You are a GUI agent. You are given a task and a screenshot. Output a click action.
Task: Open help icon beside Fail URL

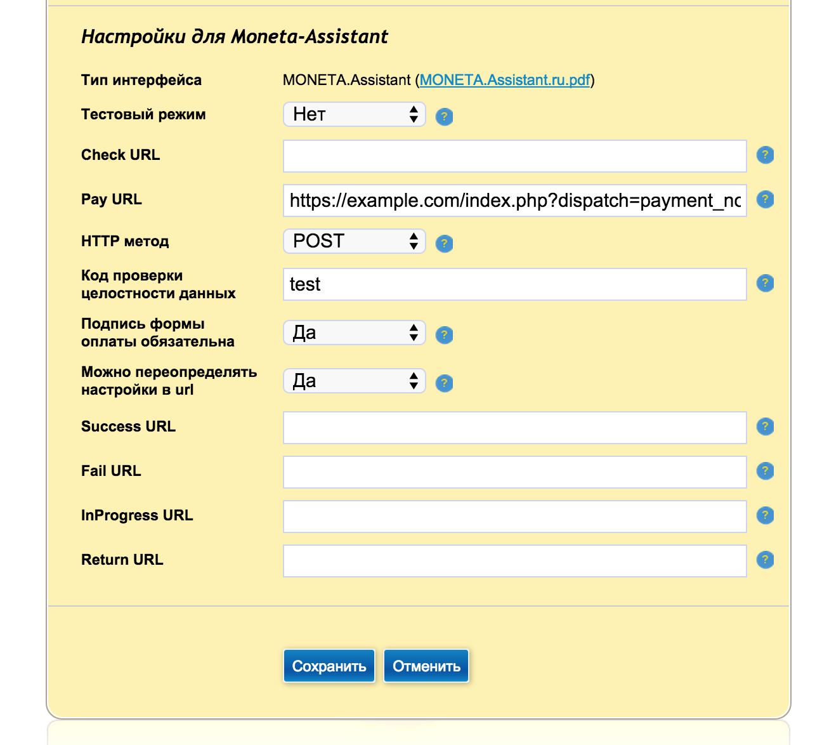(x=765, y=471)
